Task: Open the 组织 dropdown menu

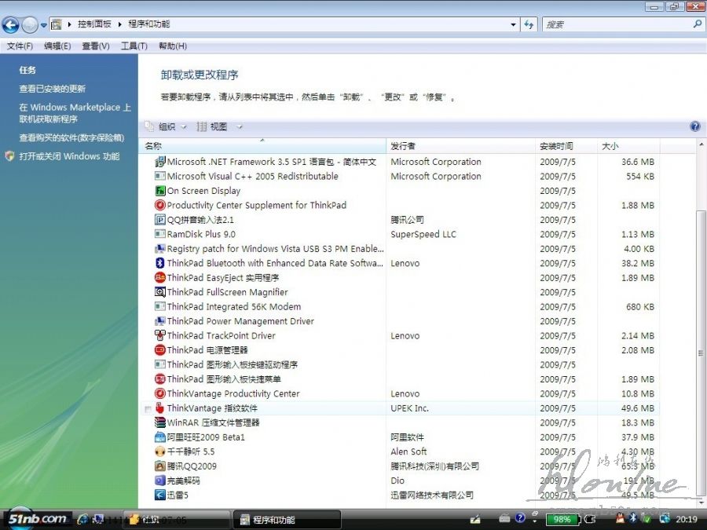Action: (x=167, y=126)
